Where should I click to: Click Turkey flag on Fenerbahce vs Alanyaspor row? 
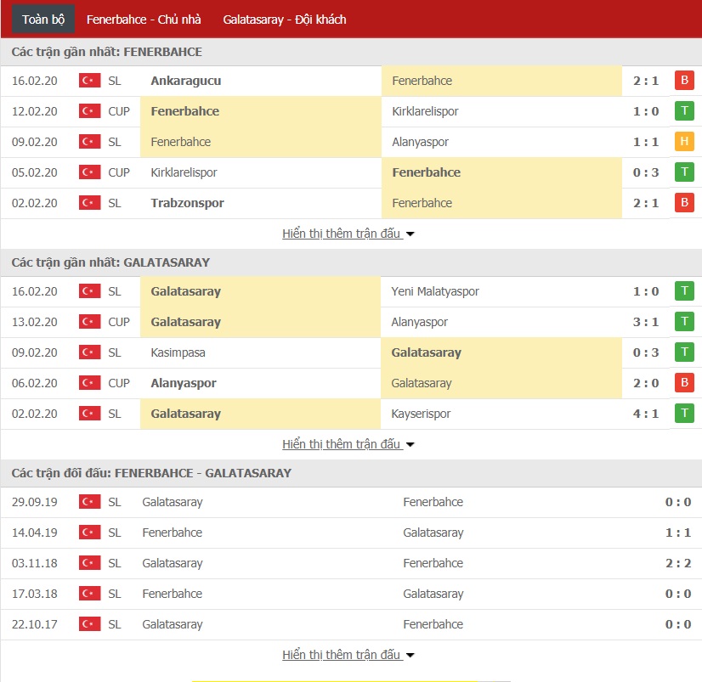point(89,142)
